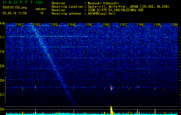Click the HROFFT program title
This screenshot has width=181, height=115.
click(x=18, y=2)
